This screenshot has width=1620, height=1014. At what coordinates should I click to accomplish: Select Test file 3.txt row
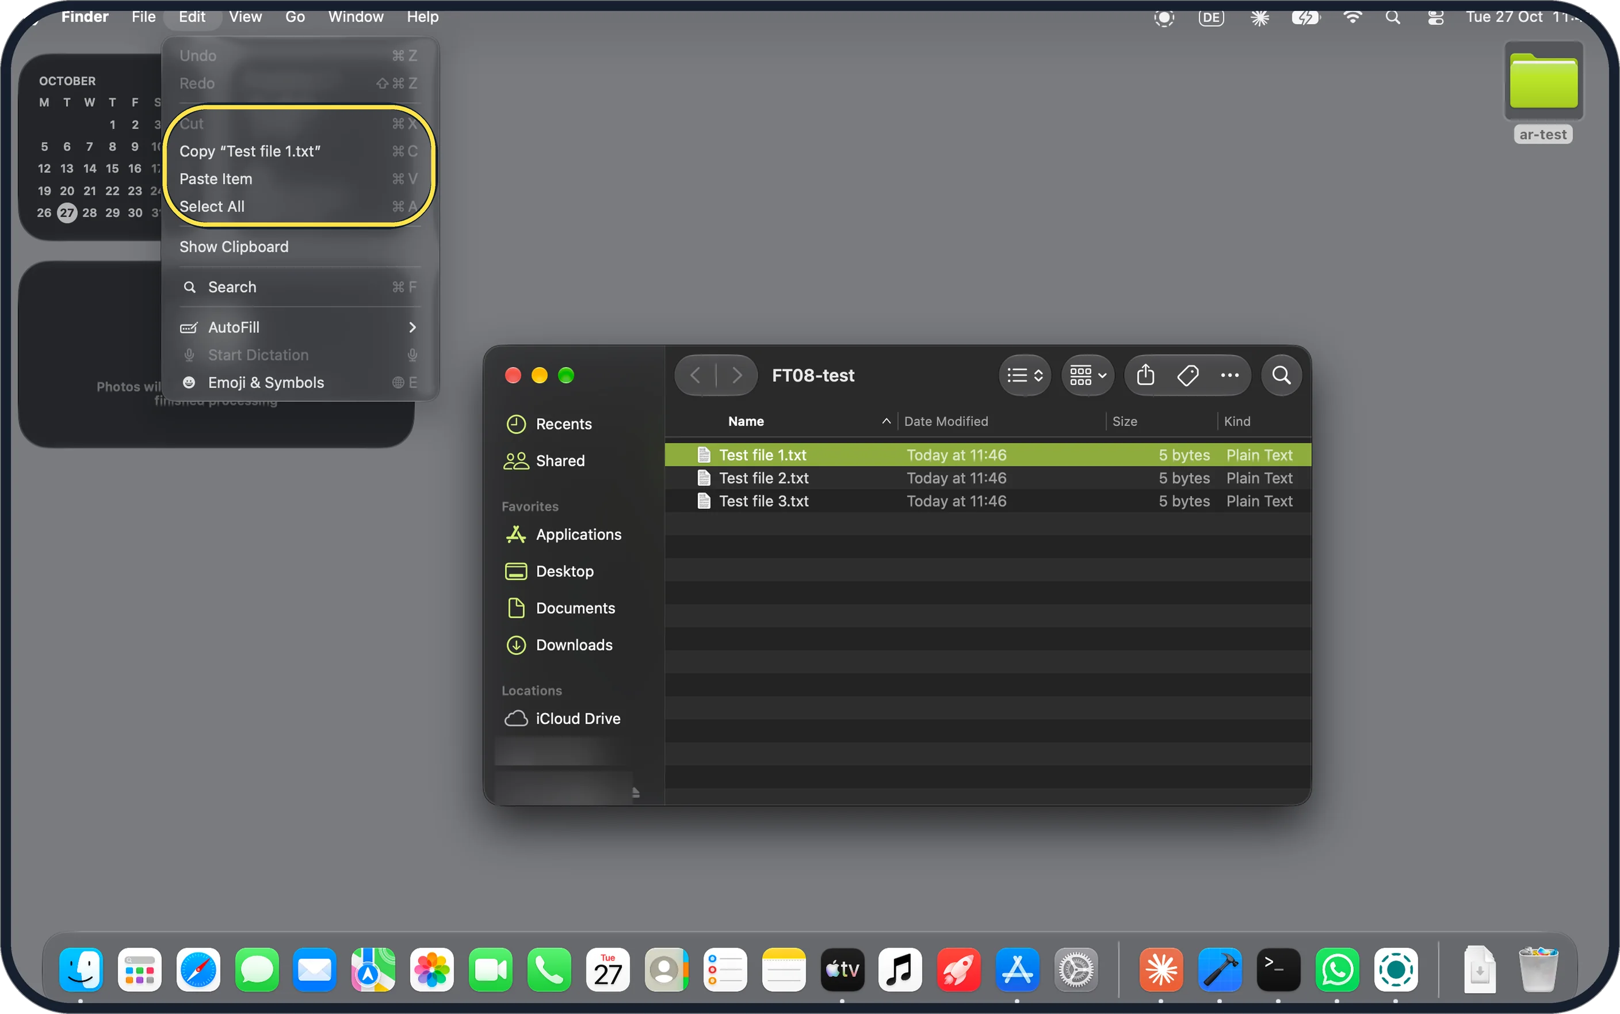pos(987,500)
